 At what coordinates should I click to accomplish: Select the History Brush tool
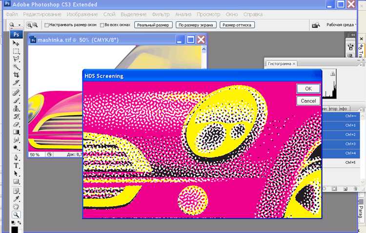point(16,116)
